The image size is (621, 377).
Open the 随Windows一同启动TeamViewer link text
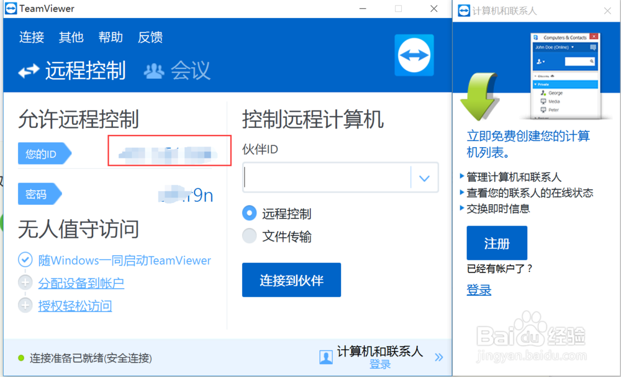click(x=124, y=260)
